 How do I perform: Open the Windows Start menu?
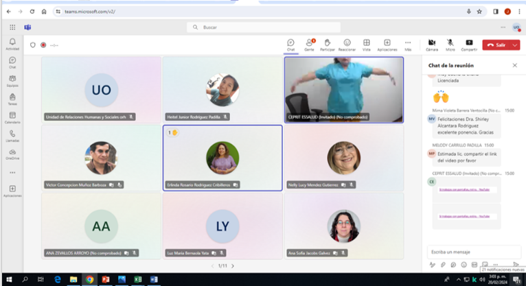click(x=9, y=279)
